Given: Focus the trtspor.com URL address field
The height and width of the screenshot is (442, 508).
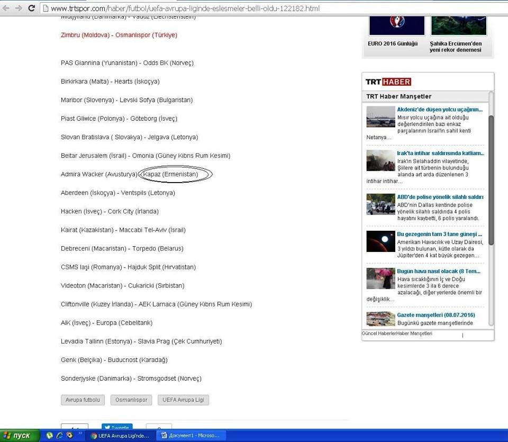Looking at the screenshot, I should 185,8.
